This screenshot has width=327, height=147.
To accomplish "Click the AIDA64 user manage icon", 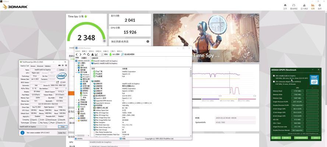I will pos(92,54).
